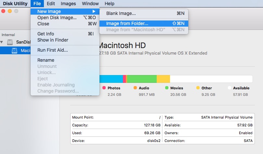
Task: Click the SanDisk drive icon in sidebar
Action: coord(11,42)
